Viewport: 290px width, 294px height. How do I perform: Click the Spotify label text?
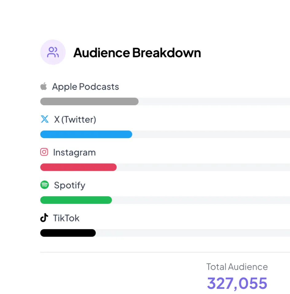click(x=69, y=185)
